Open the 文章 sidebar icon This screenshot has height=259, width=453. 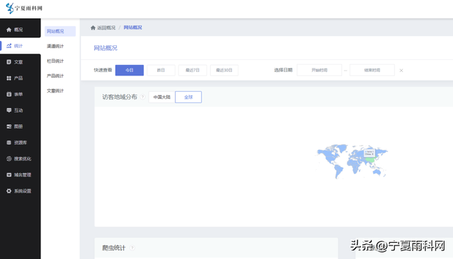[x=9, y=62]
